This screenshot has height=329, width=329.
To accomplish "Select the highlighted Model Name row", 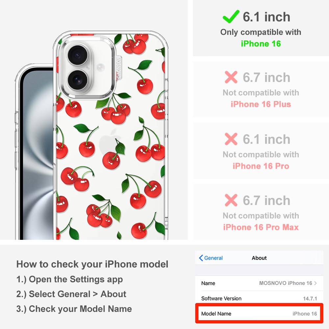I will coord(259,314).
